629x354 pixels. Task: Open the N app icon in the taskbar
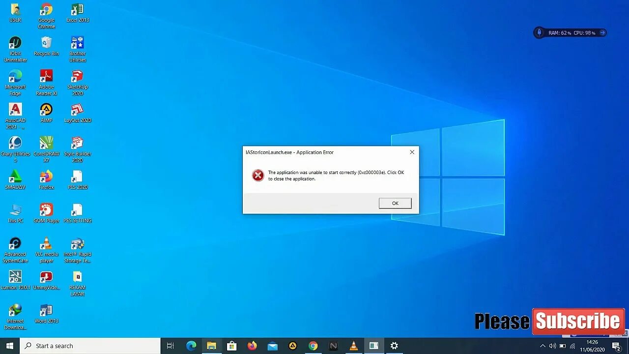coord(333,346)
